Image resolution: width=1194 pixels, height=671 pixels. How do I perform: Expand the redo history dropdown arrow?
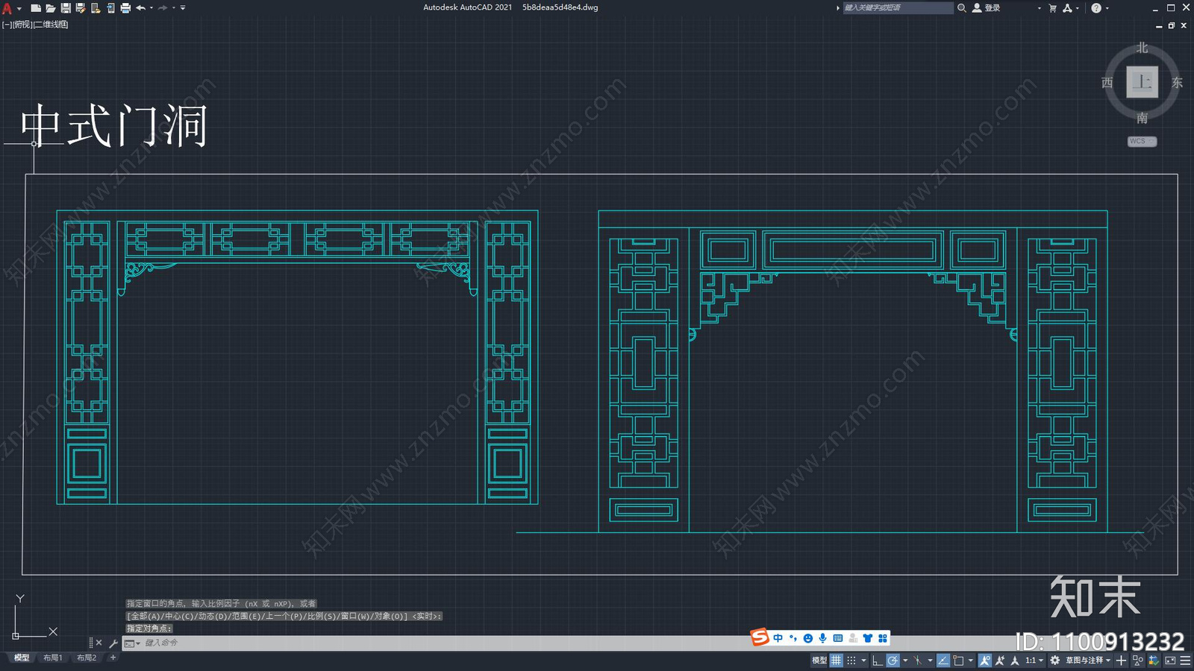[174, 8]
